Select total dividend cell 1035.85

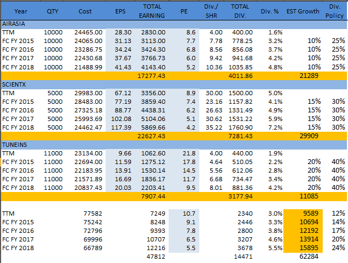point(241,67)
